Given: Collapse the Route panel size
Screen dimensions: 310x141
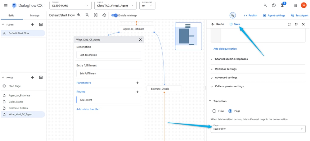Looking at the screenshot, I should pos(296,24).
